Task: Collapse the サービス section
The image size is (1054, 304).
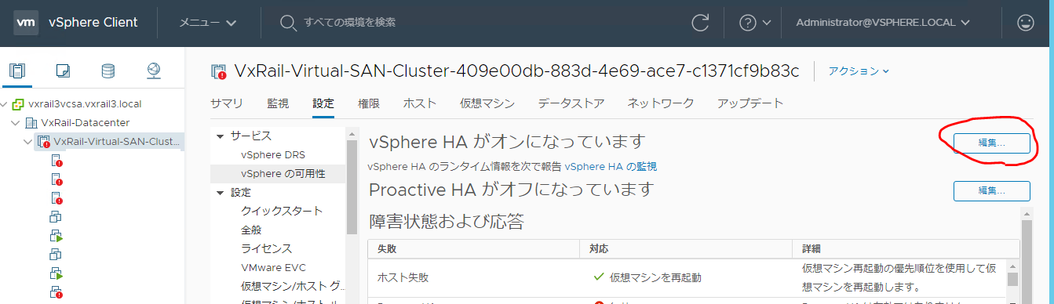Action: [x=220, y=136]
